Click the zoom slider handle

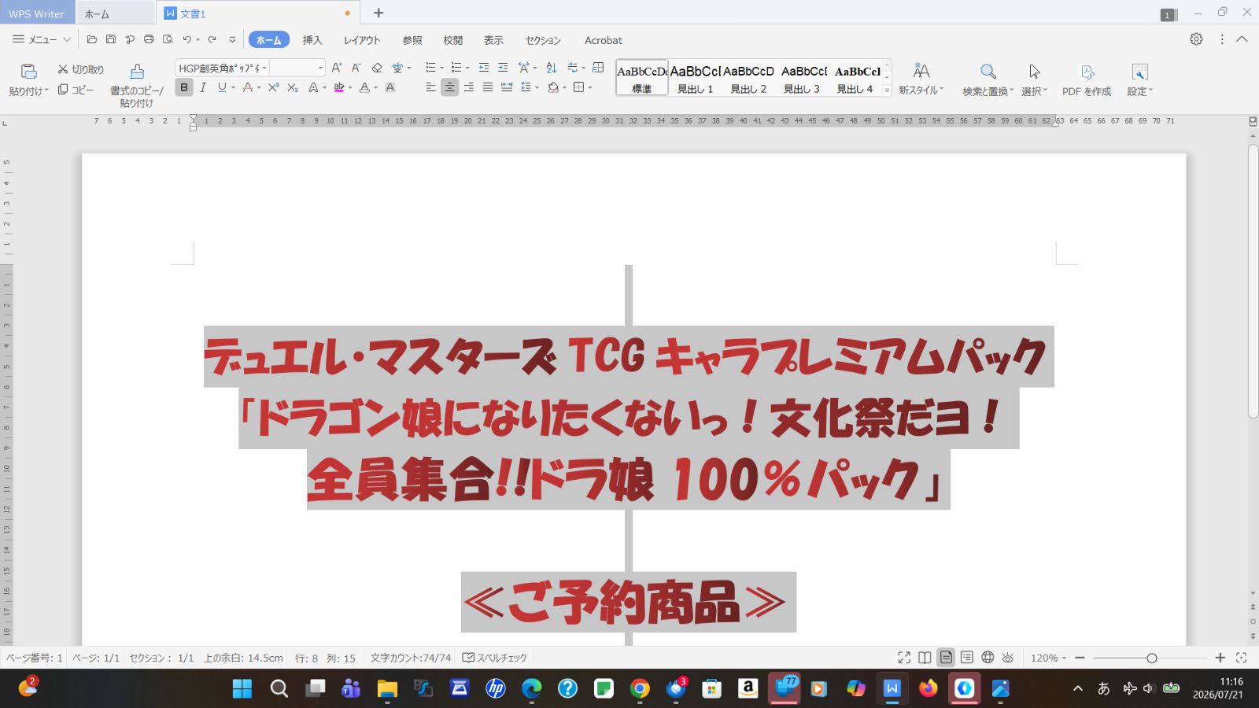[1152, 658]
